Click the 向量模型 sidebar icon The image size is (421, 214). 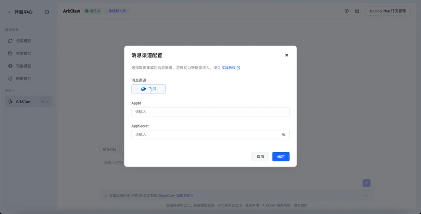[10, 79]
